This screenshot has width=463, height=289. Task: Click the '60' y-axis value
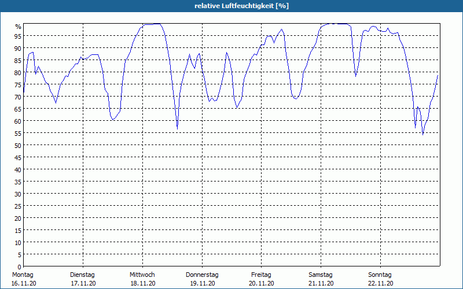(x=18, y=121)
